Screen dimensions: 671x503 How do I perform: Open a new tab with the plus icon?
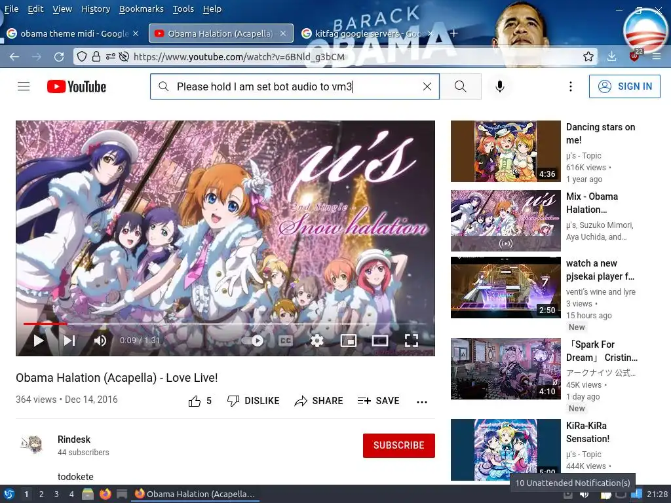[454, 33]
